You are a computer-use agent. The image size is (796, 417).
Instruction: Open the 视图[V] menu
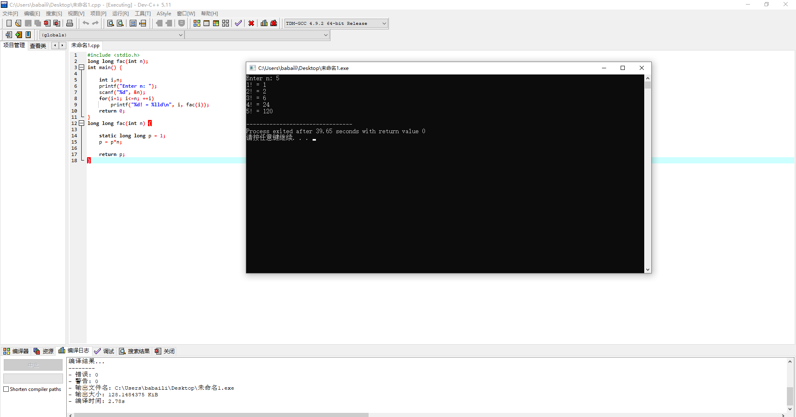[76, 14]
